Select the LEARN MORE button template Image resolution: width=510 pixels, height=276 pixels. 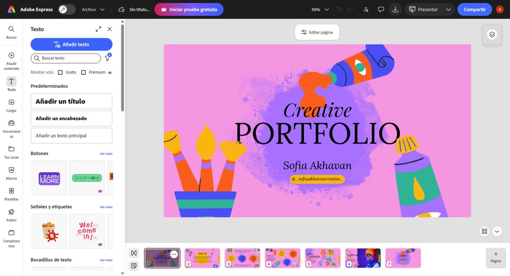49,178
